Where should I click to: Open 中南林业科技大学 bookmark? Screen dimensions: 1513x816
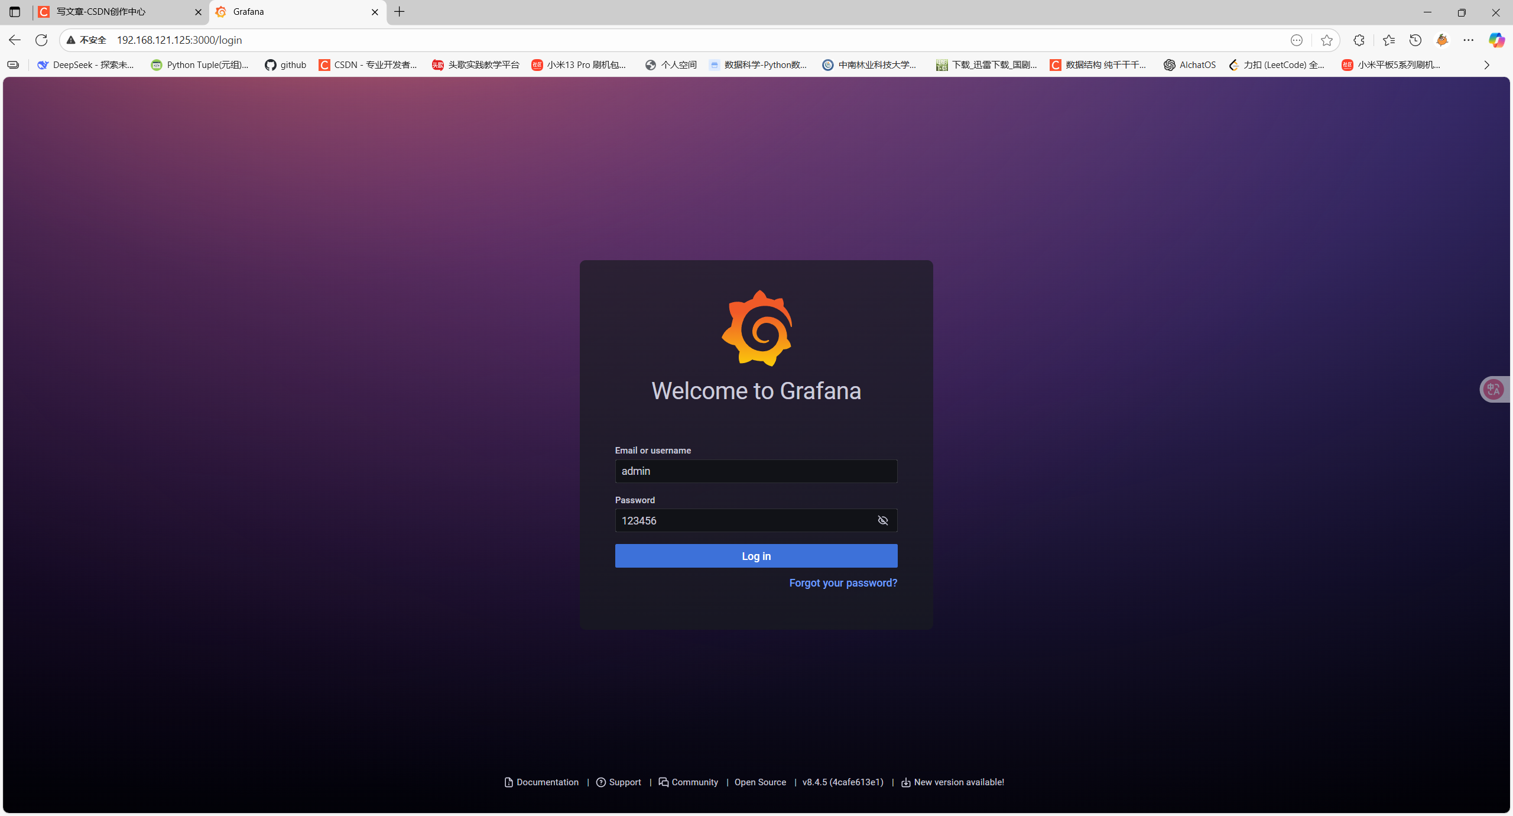coord(869,65)
